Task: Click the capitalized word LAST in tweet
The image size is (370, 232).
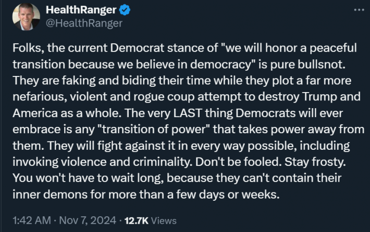Action: [x=188, y=113]
